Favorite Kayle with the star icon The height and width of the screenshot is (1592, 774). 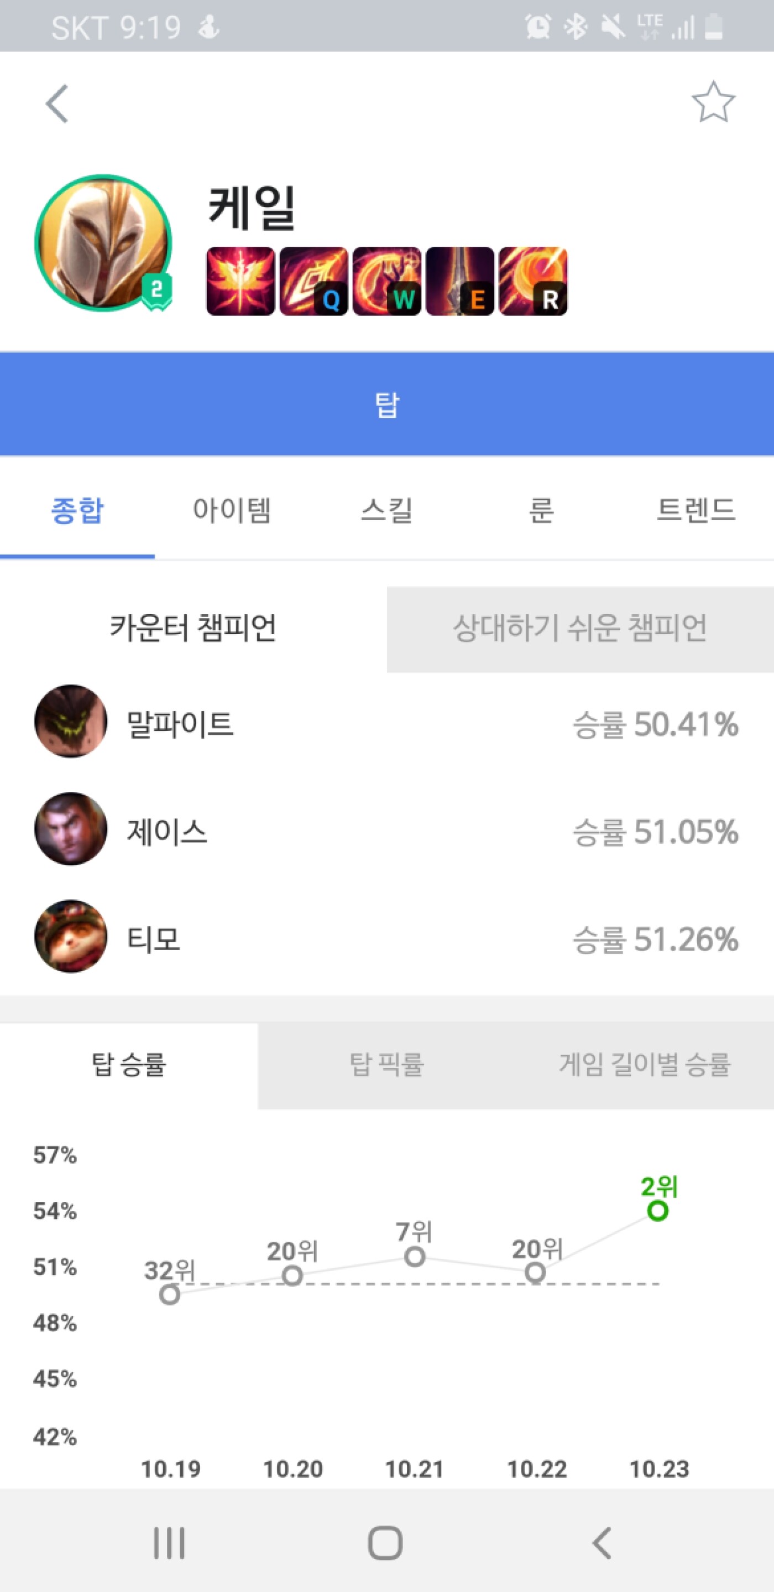pos(713,102)
